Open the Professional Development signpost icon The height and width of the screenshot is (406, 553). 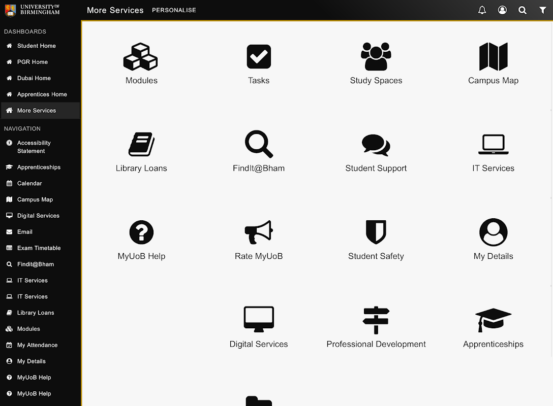(x=376, y=320)
